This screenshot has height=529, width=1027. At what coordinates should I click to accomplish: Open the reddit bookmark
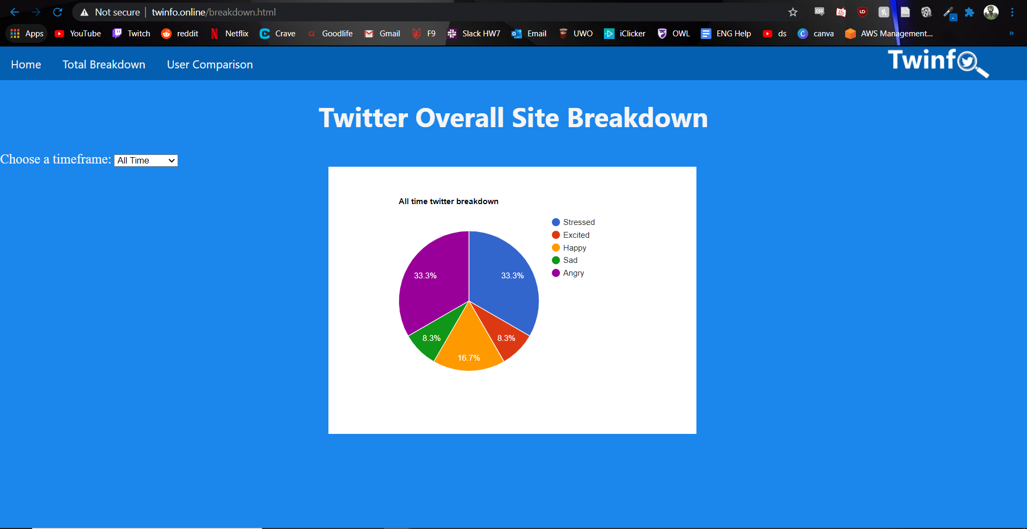point(180,33)
